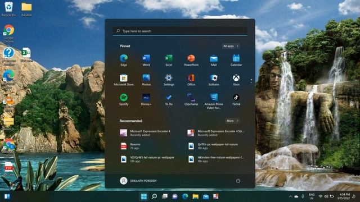The image size is (360, 202).
Task: Open Amazon Prime Video app
Action: (x=214, y=101)
